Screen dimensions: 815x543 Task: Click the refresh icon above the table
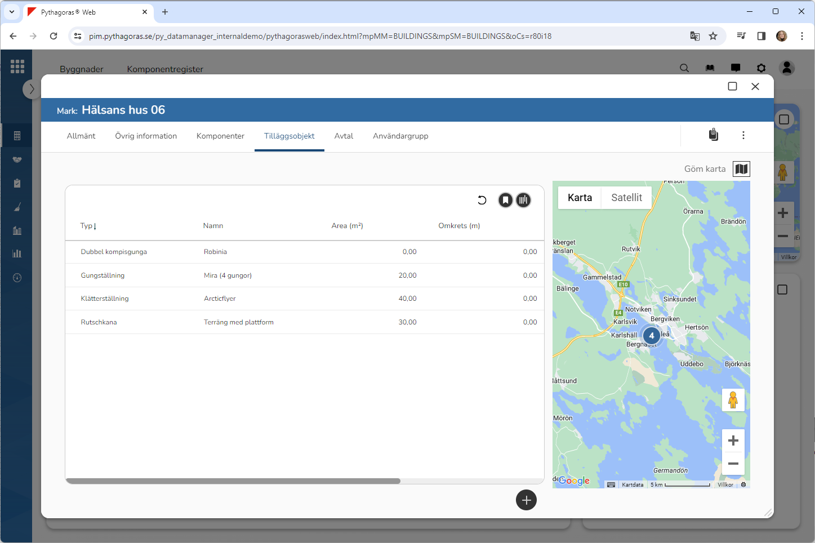coord(482,200)
